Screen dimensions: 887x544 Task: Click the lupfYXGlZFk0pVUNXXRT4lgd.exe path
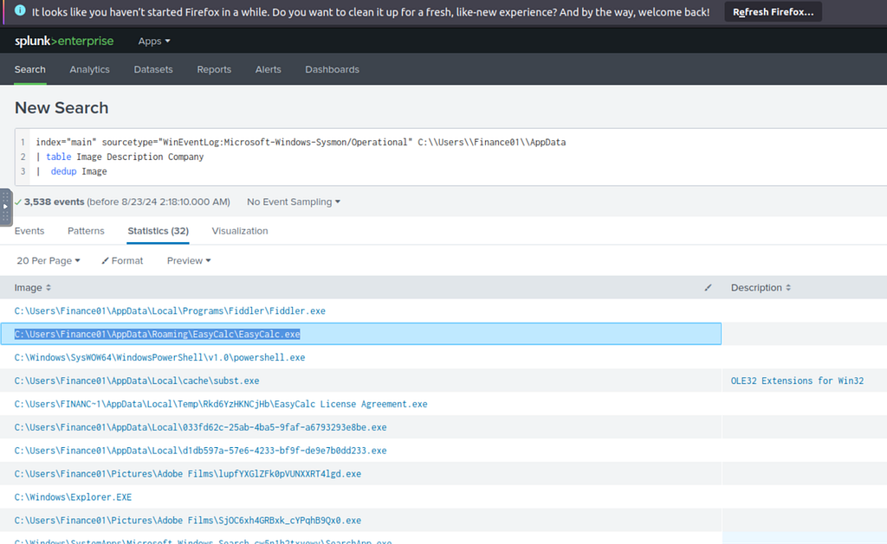188,473
